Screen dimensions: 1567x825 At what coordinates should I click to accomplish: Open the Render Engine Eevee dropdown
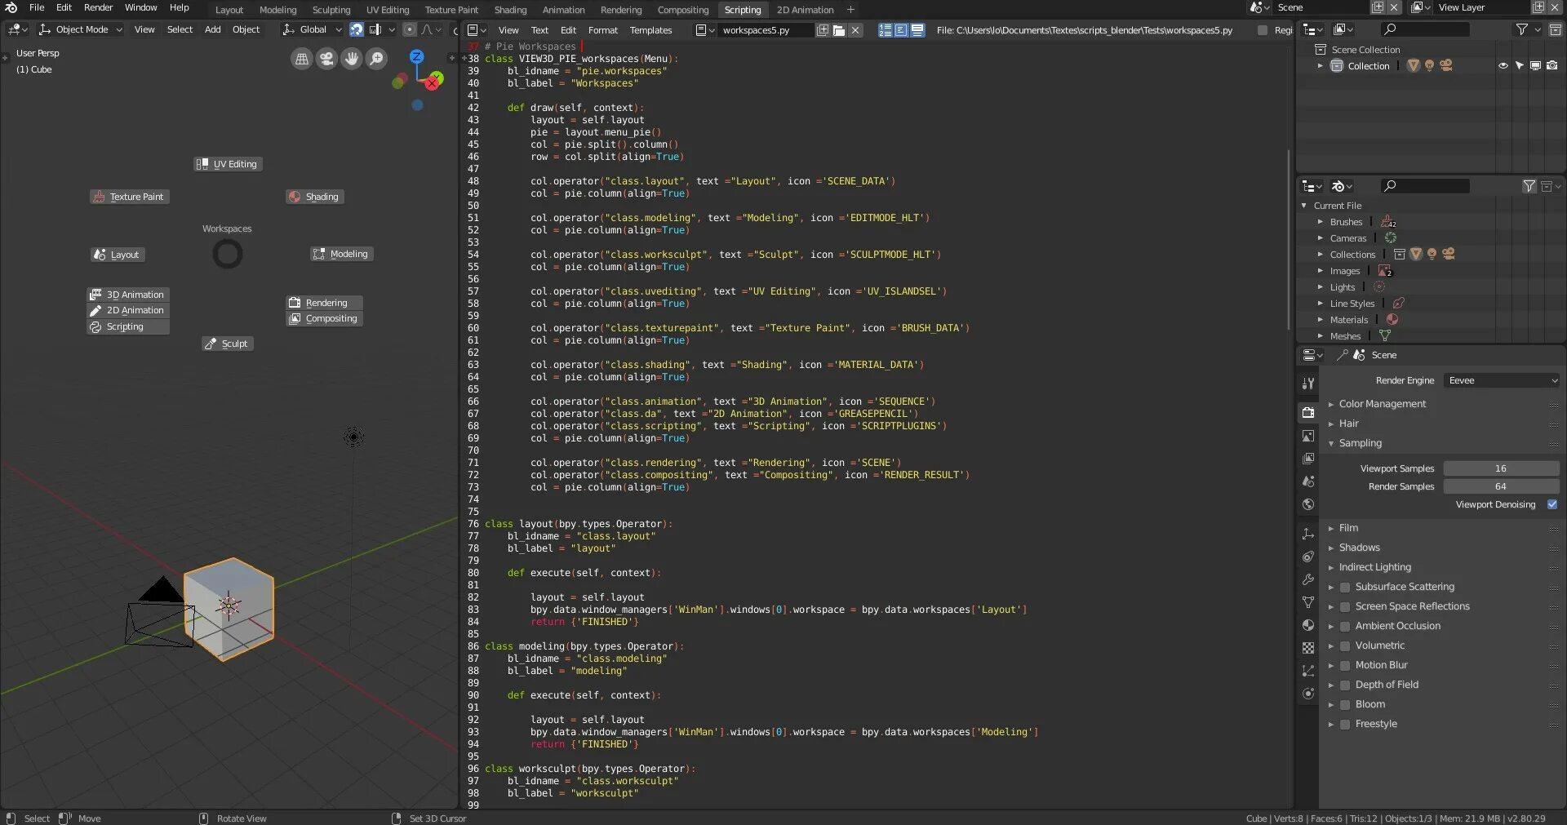click(1502, 380)
